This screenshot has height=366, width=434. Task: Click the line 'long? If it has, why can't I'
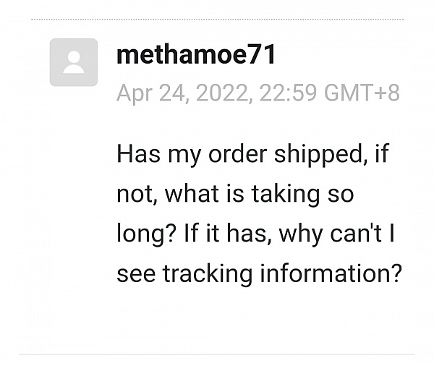(255, 234)
